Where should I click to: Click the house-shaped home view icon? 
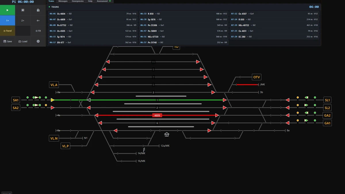coord(38,10)
